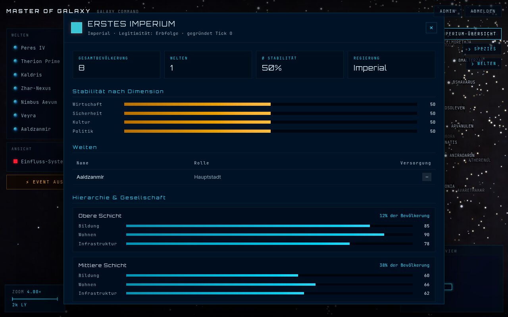The image size is (508, 317).
Task: Open the Aaldzanmir row in Welten table
Action: point(254,177)
